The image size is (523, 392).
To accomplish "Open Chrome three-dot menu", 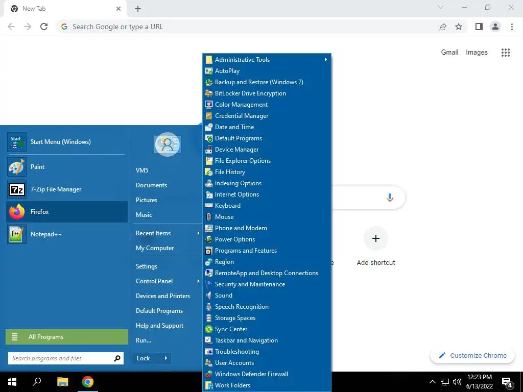I will coord(512,27).
